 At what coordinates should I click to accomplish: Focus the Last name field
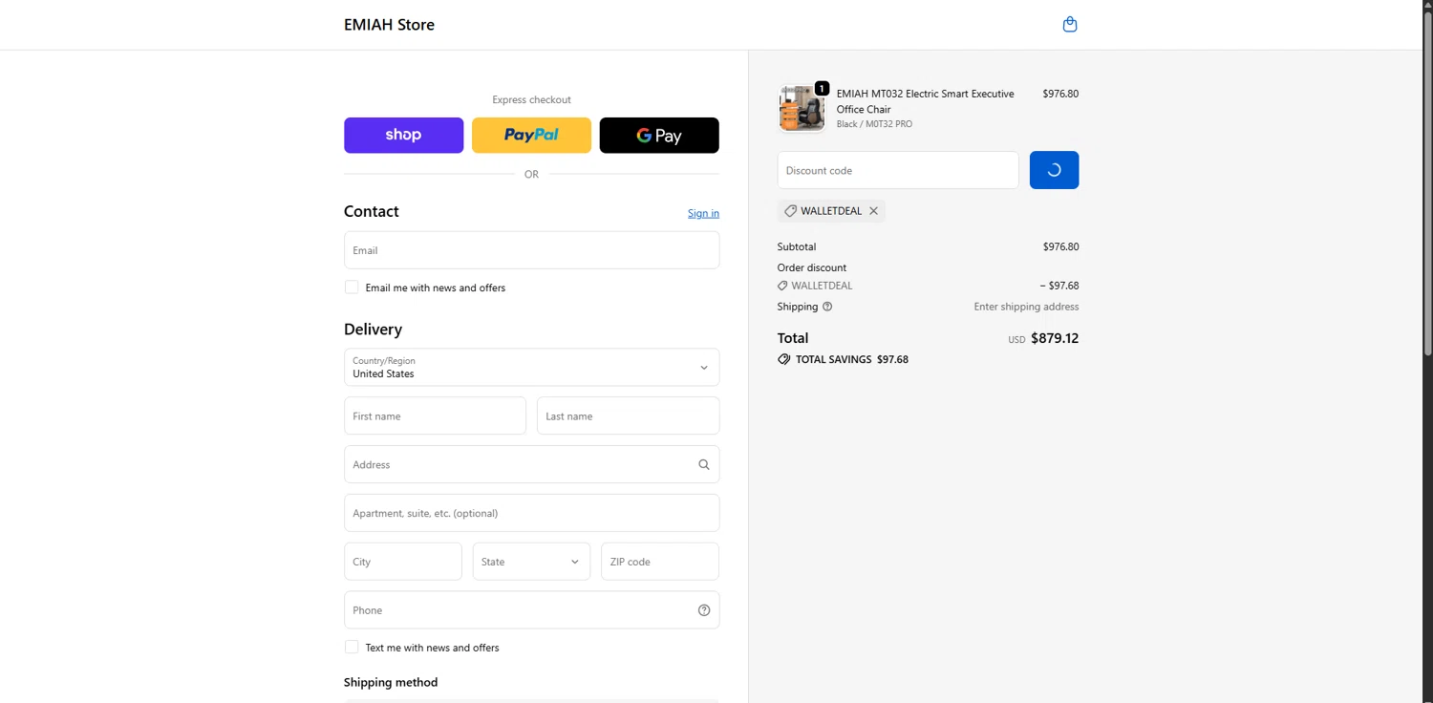pyautogui.click(x=628, y=416)
